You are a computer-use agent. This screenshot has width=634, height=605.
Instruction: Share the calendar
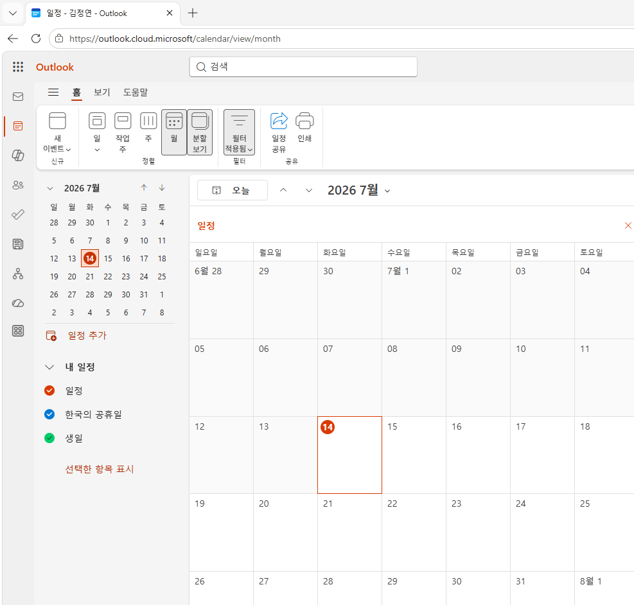pos(279,132)
